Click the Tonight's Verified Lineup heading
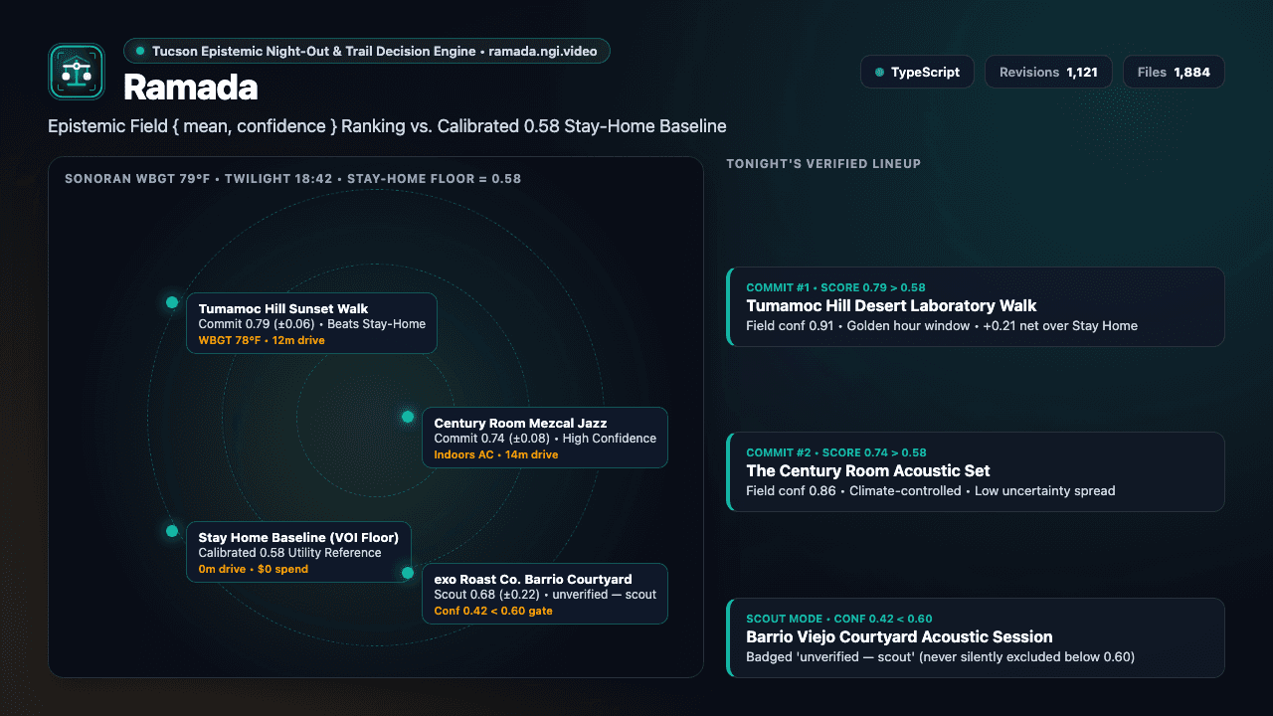Screen dimensions: 1273x716 point(823,164)
